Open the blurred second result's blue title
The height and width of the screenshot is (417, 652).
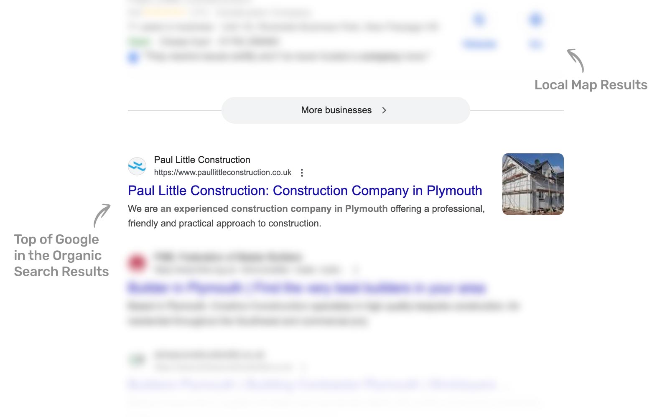point(306,288)
